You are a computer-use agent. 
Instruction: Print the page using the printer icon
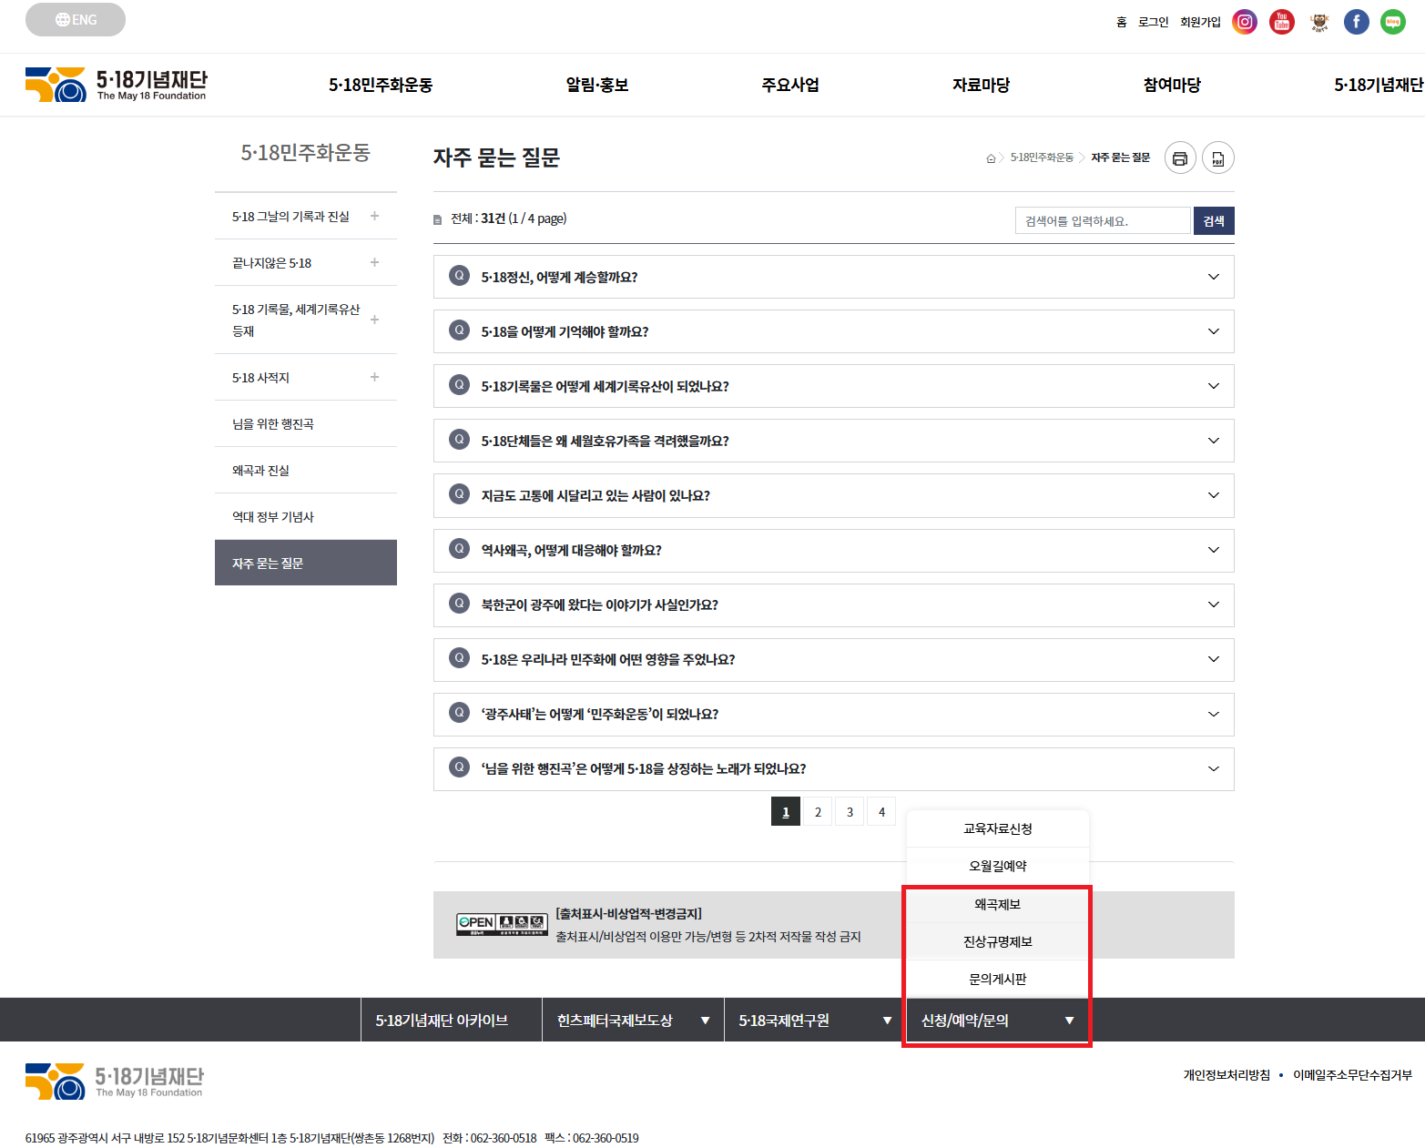click(x=1180, y=157)
